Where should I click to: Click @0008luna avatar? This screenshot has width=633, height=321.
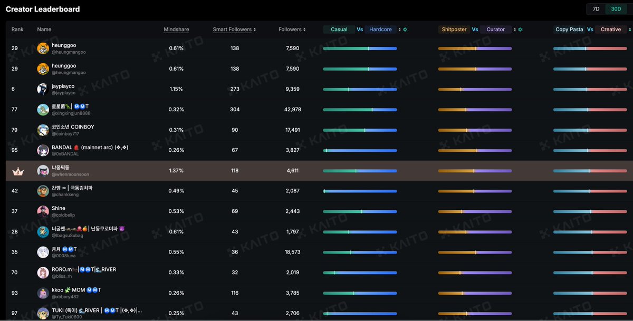[43, 252]
